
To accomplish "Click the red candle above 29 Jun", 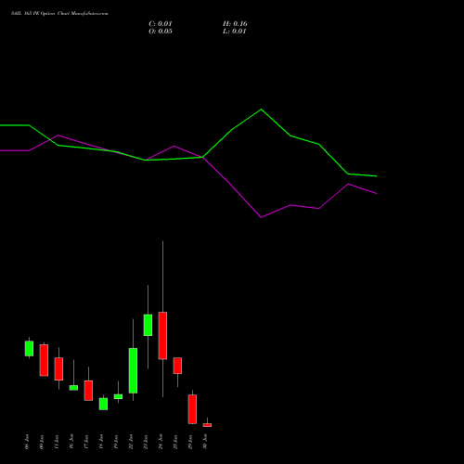I will [192, 409].
